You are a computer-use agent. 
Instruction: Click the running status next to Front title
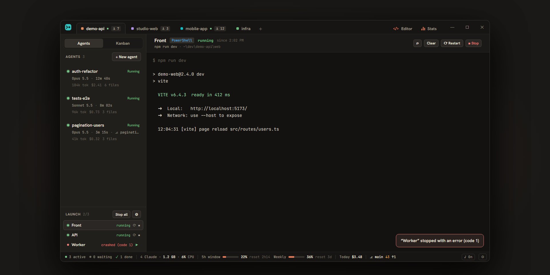[205, 40]
